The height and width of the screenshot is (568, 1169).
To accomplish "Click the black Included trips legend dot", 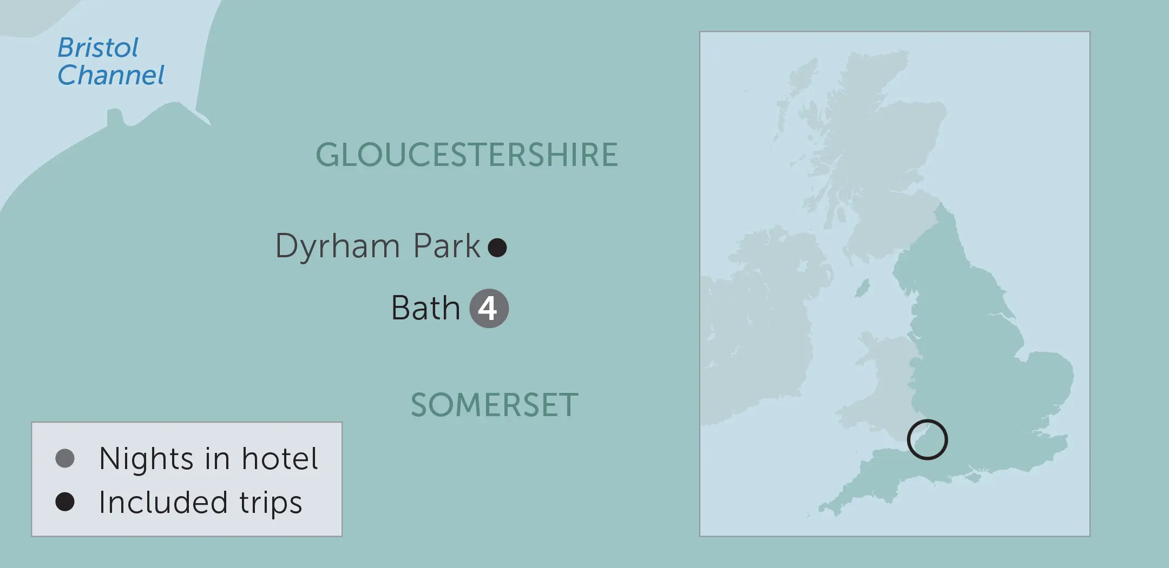I will coord(65,502).
